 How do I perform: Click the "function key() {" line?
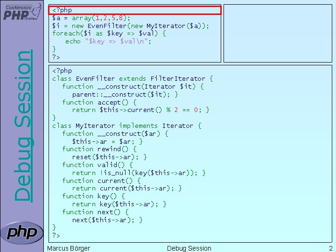click(x=93, y=196)
